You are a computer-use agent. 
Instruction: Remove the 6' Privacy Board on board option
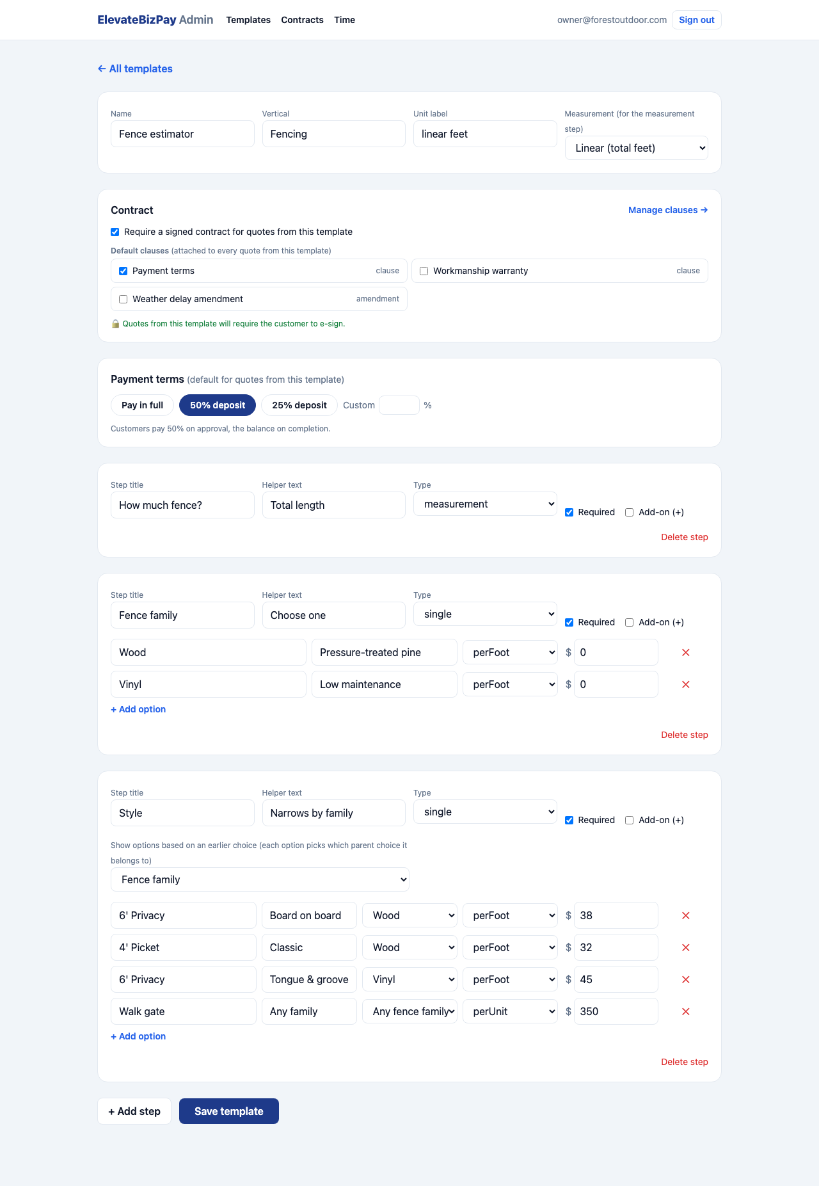685,915
